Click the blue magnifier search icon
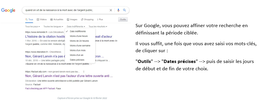This screenshot has height=107, width=259. pyautogui.click(x=124, y=10)
